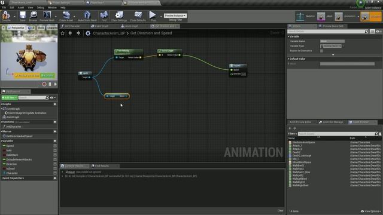Open Compile options dropdown arrow

pyautogui.click(x=14, y=16)
